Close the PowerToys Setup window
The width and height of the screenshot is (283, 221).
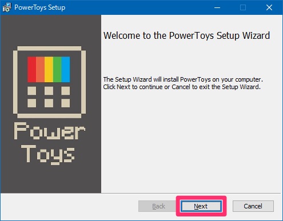coord(269,7)
